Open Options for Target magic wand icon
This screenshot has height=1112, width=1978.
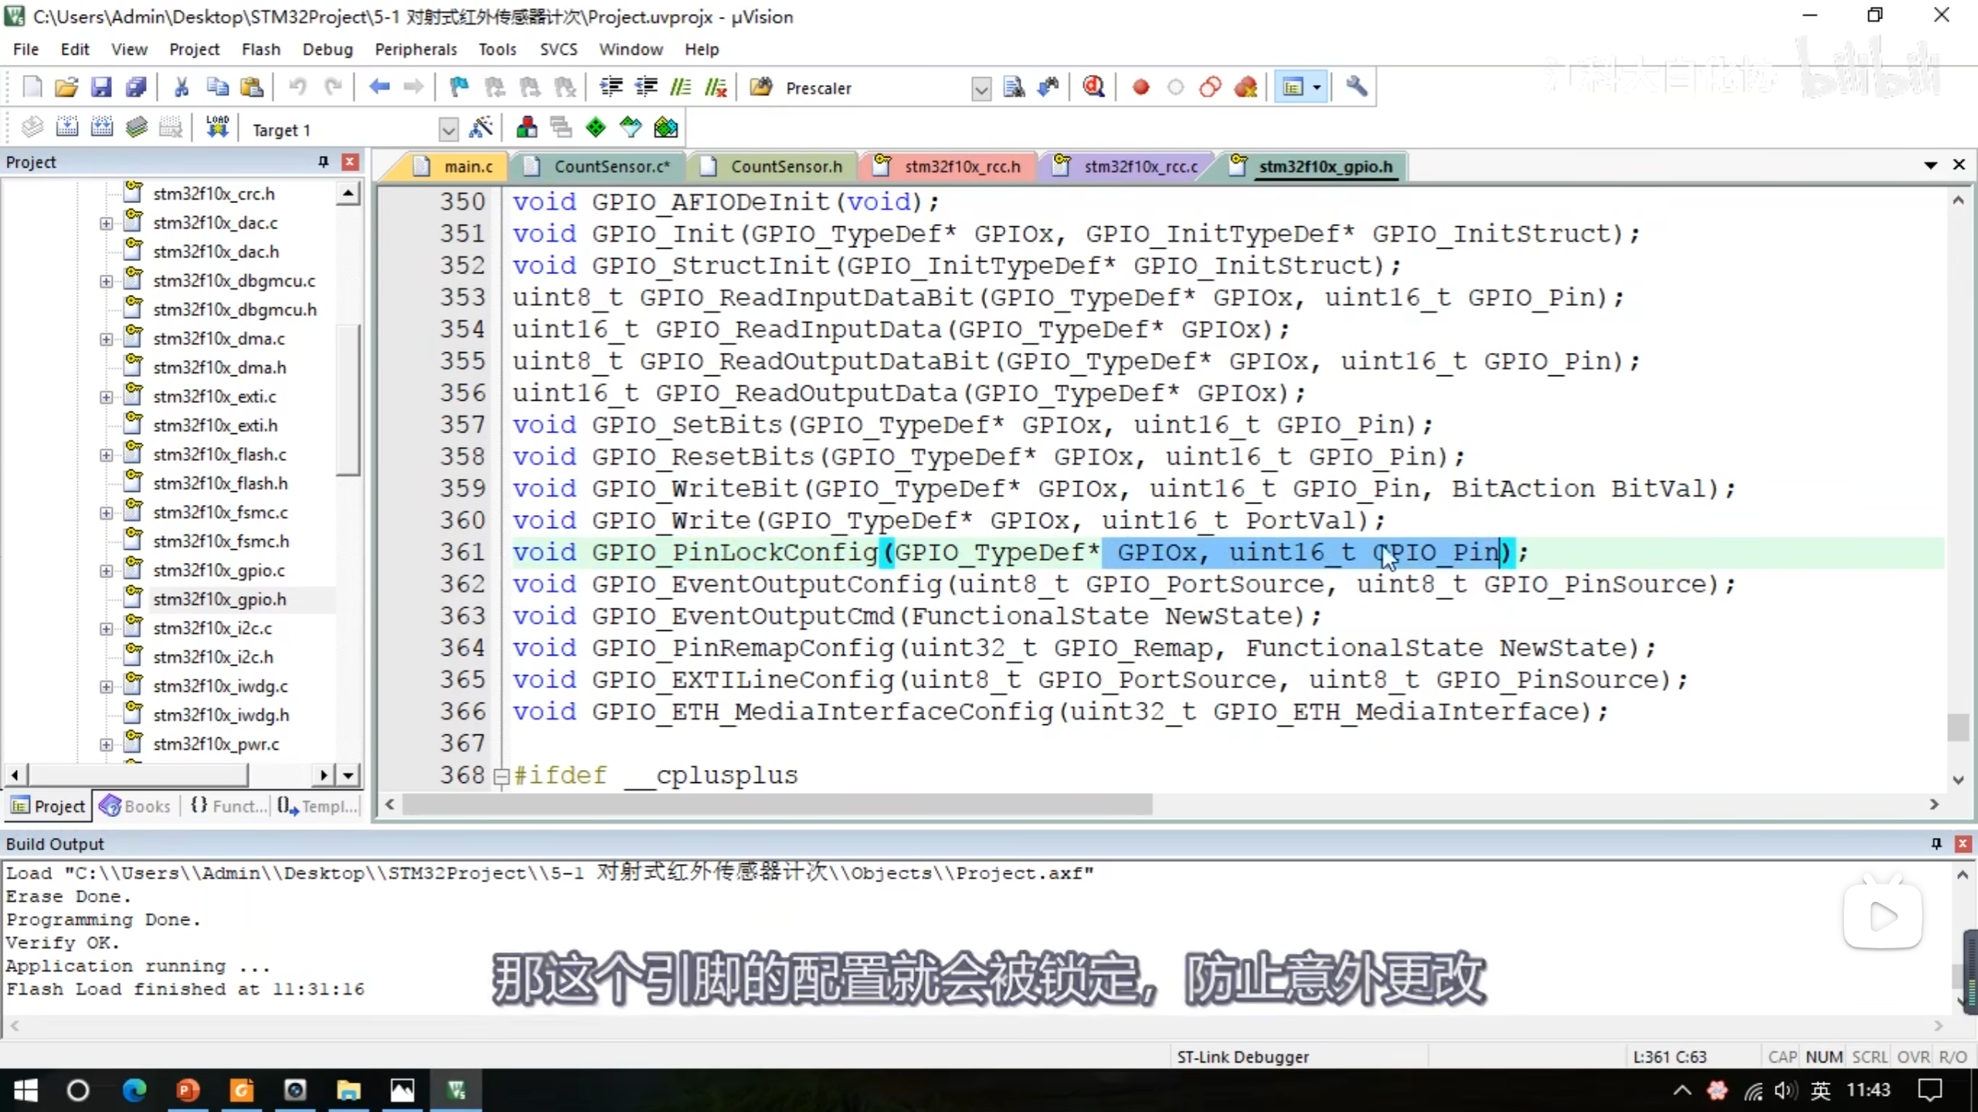point(481,128)
